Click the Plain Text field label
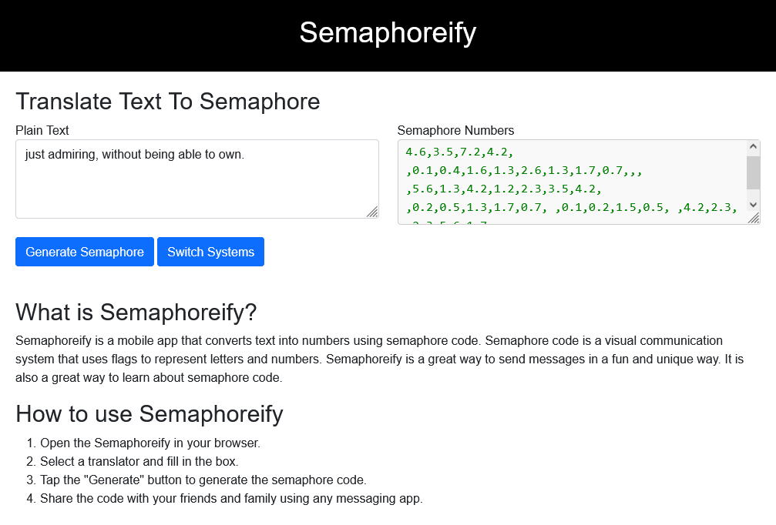The width and height of the screenshot is (776, 525). (42, 131)
